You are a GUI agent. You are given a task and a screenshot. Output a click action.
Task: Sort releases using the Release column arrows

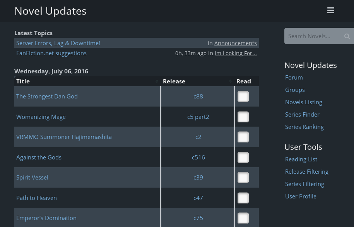[230, 81]
